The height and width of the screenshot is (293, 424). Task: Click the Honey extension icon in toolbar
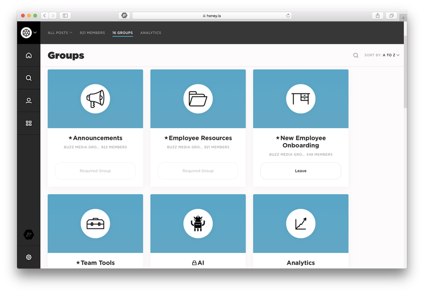click(125, 15)
